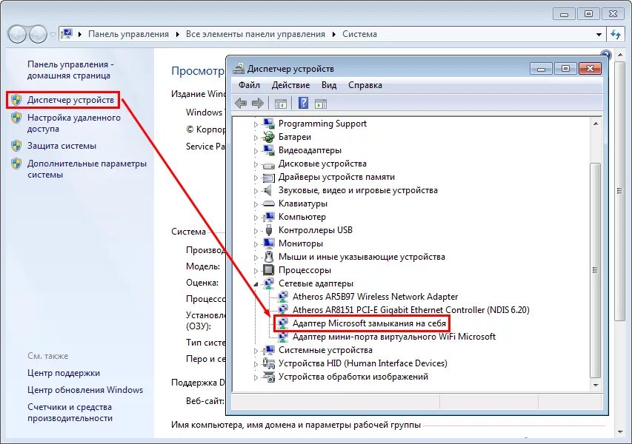Click the System window vertical scrollbar thumb
This screenshot has height=444, width=632.
619,190
